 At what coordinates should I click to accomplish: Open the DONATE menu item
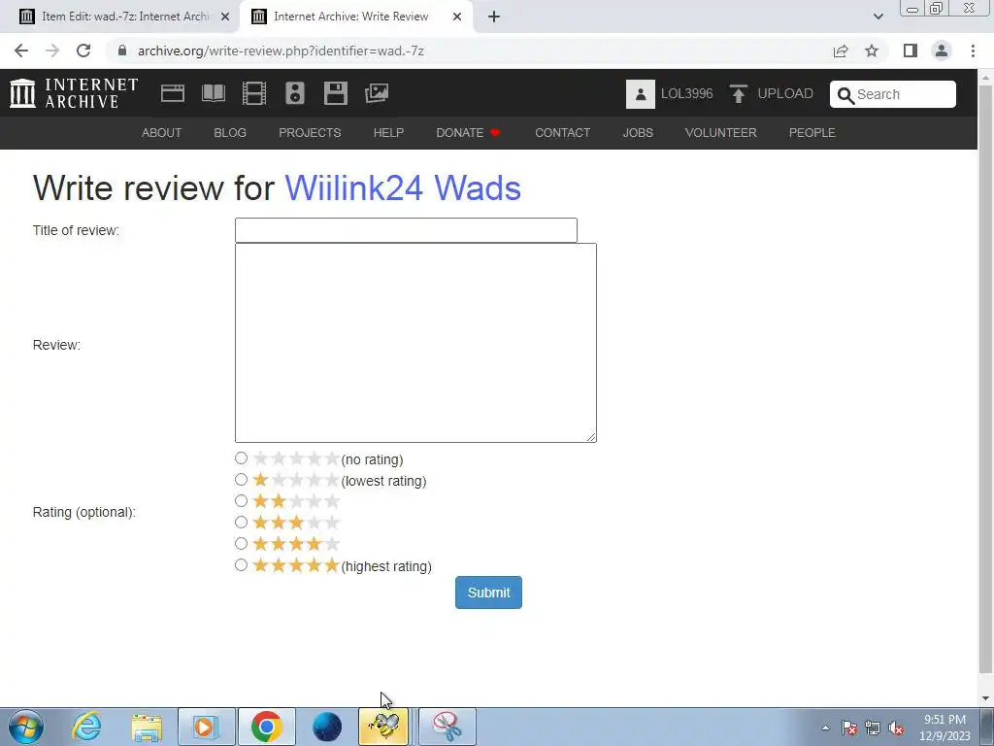click(469, 132)
